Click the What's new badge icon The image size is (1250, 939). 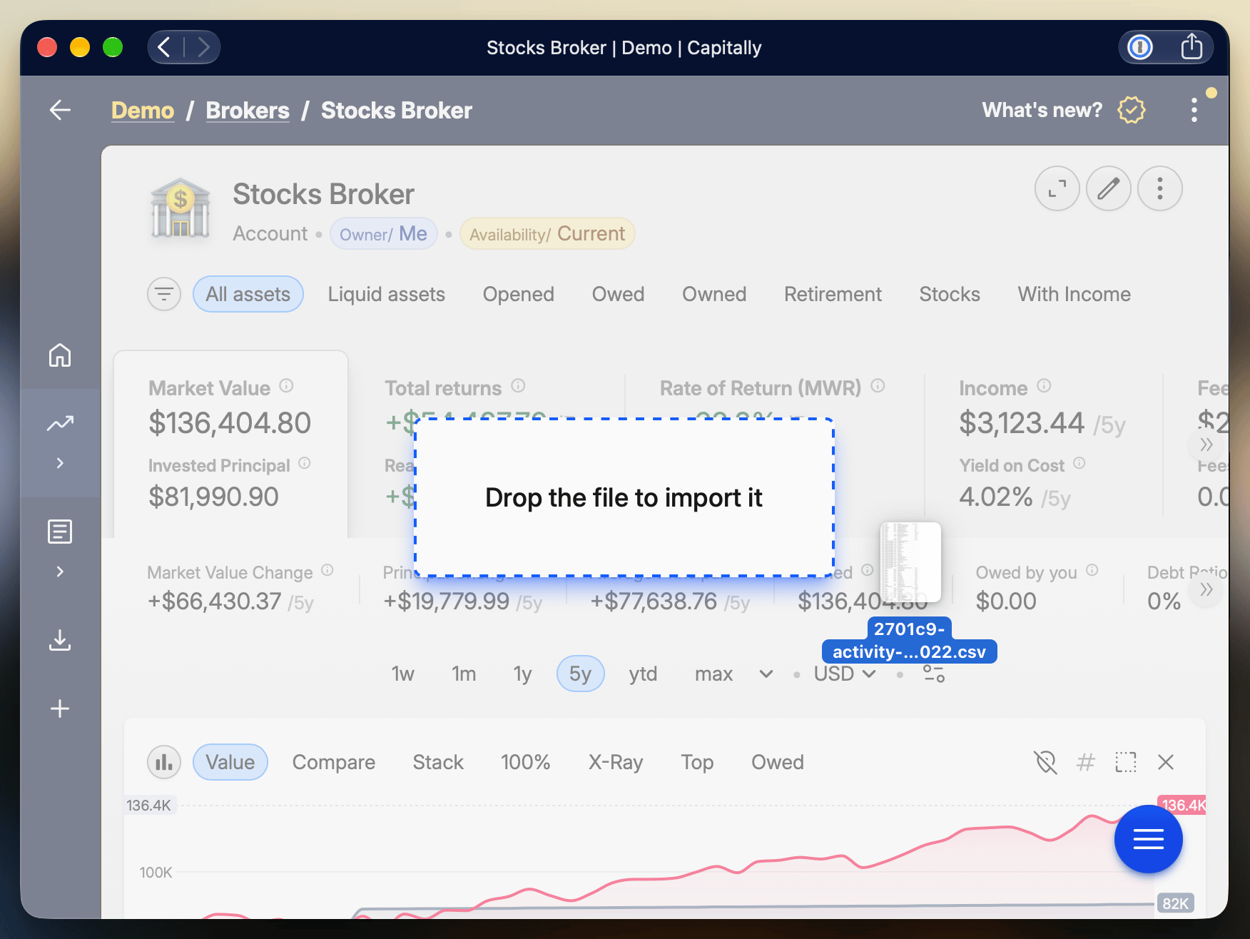coord(1132,110)
